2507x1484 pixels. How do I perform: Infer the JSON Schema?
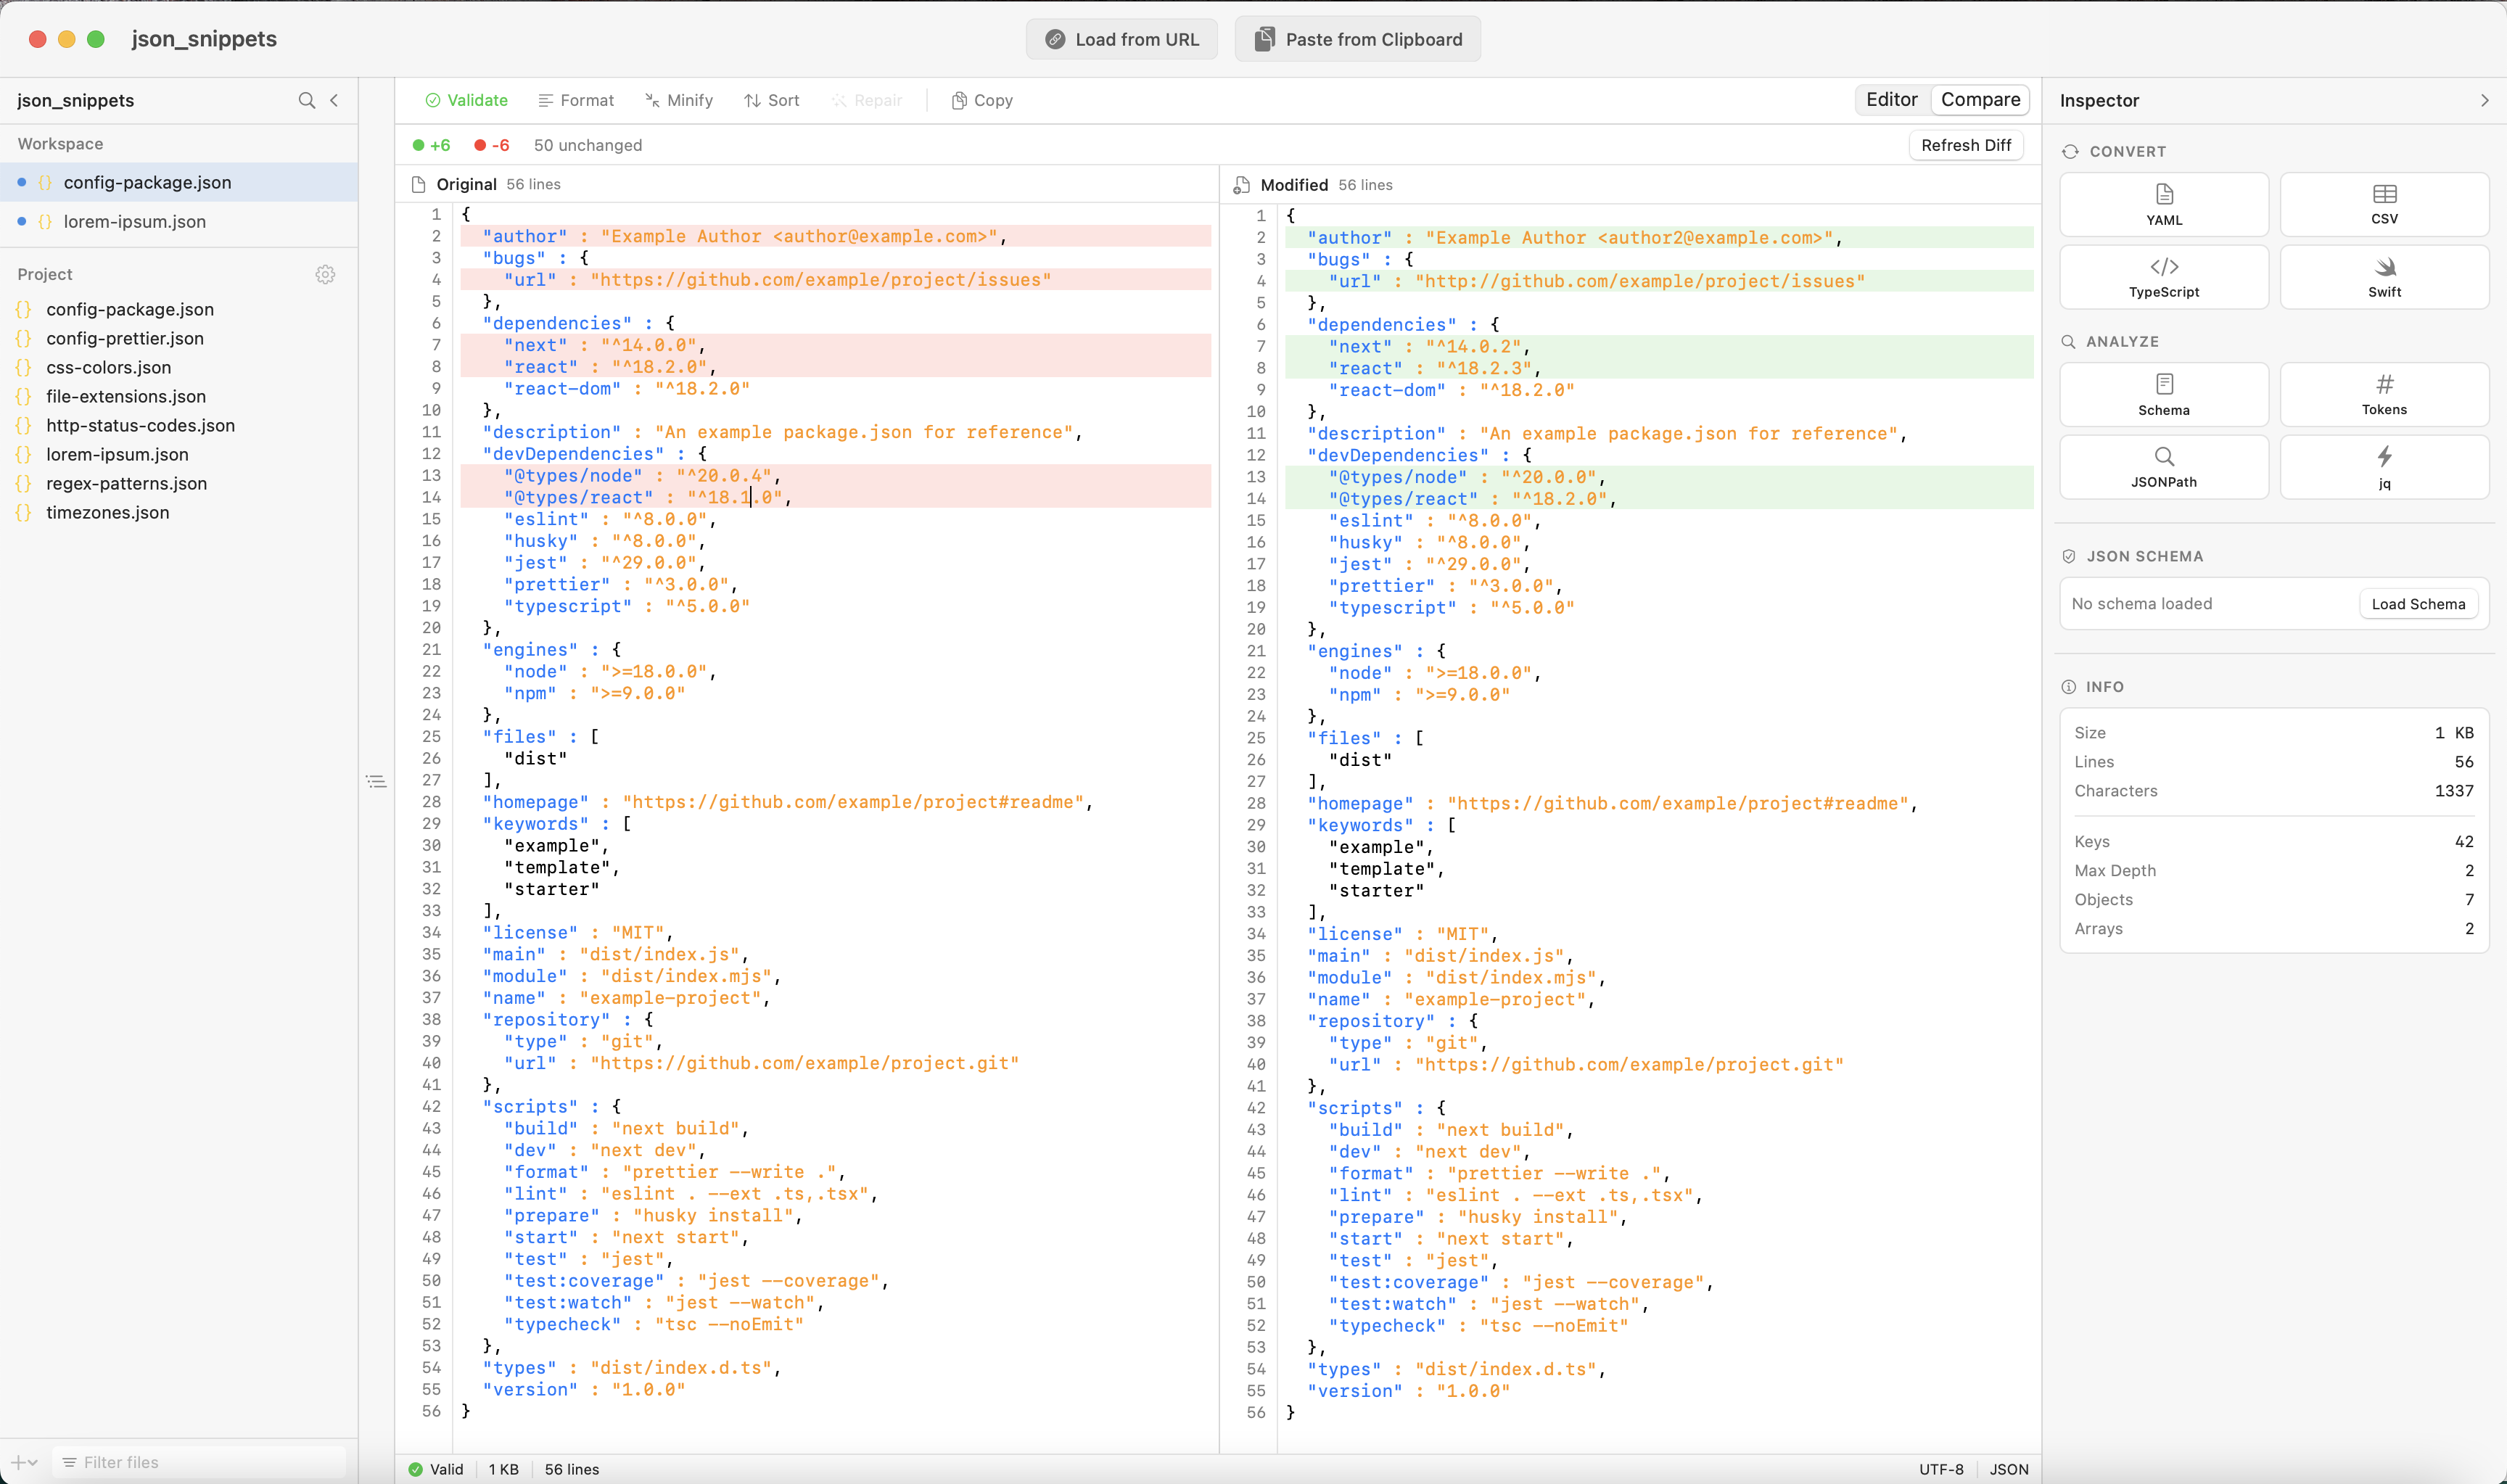(x=2163, y=393)
